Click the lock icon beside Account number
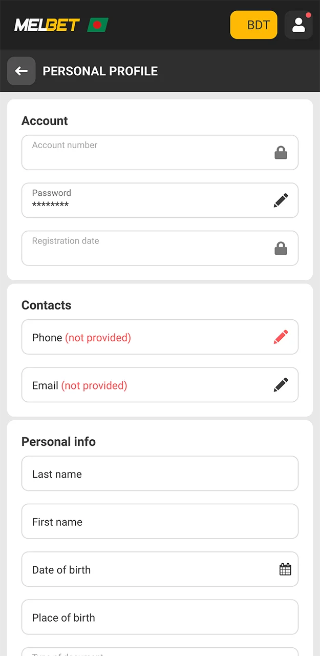 coord(281,152)
